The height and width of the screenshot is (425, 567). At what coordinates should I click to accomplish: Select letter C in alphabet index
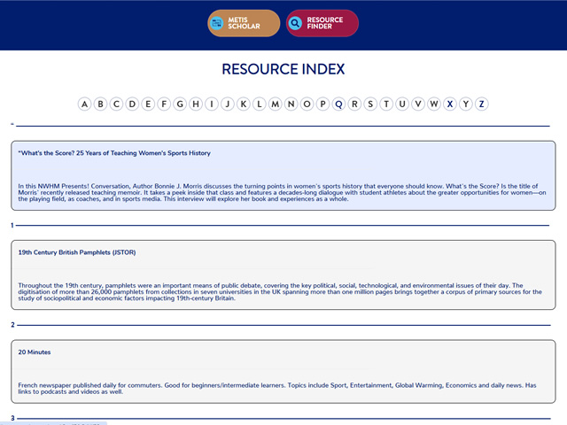click(x=117, y=104)
